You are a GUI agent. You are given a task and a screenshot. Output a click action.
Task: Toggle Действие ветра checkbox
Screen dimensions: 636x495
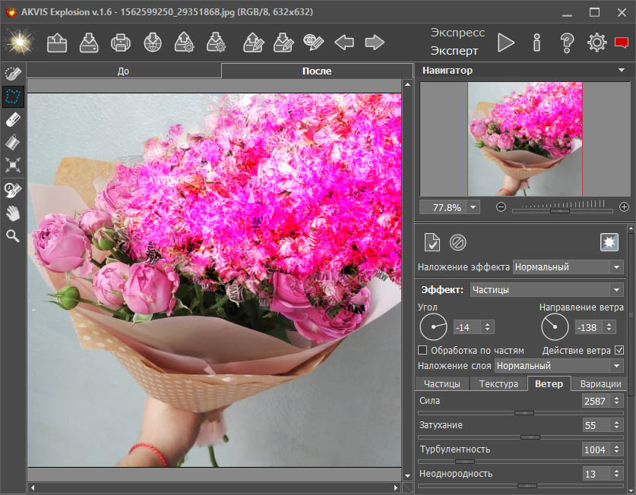point(619,350)
